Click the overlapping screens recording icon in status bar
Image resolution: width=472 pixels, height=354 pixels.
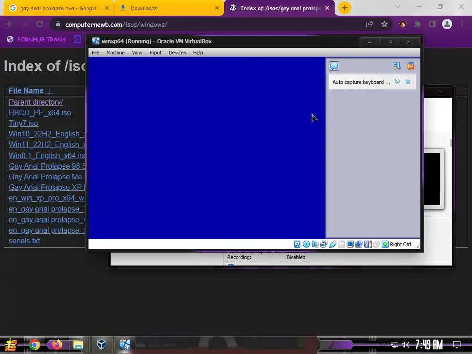coord(359,244)
